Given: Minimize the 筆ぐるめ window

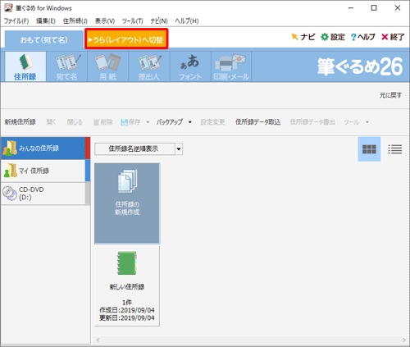Looking at the screenshot, I should [x=351, y=8].
